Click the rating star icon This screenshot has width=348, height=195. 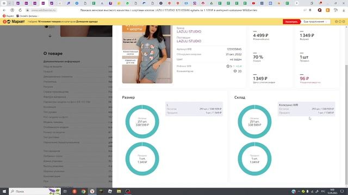coord(228,66)
